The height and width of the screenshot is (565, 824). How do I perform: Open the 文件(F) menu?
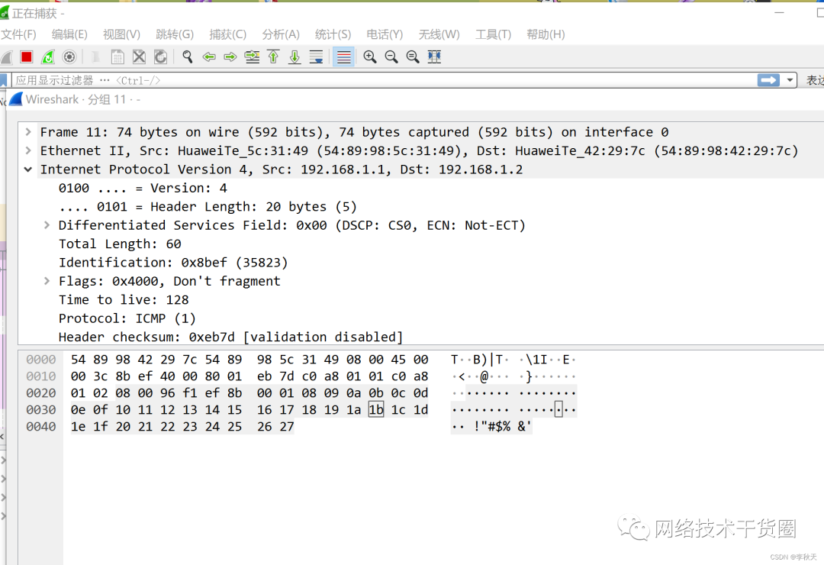(x=18, y=34)
